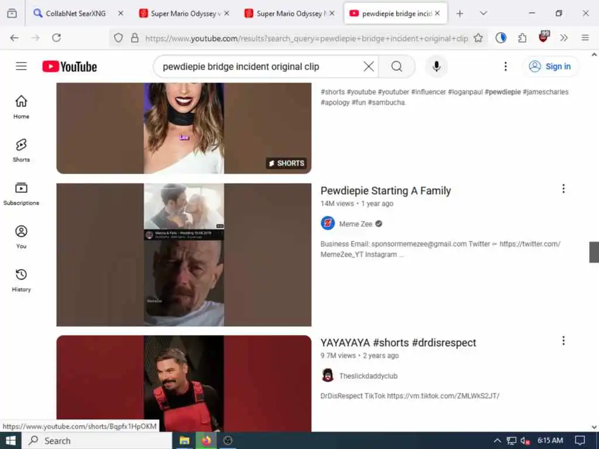
Task: Go back with browser back arrow
Action: (14, 38)
